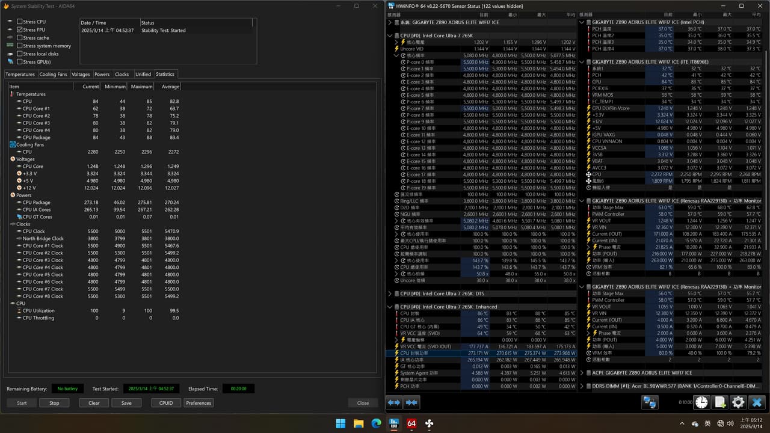Collapse the GIGABYTE Z890 (Intel PCH) section
This screenshot has height=433, width=770.
[x=582, y=22]
